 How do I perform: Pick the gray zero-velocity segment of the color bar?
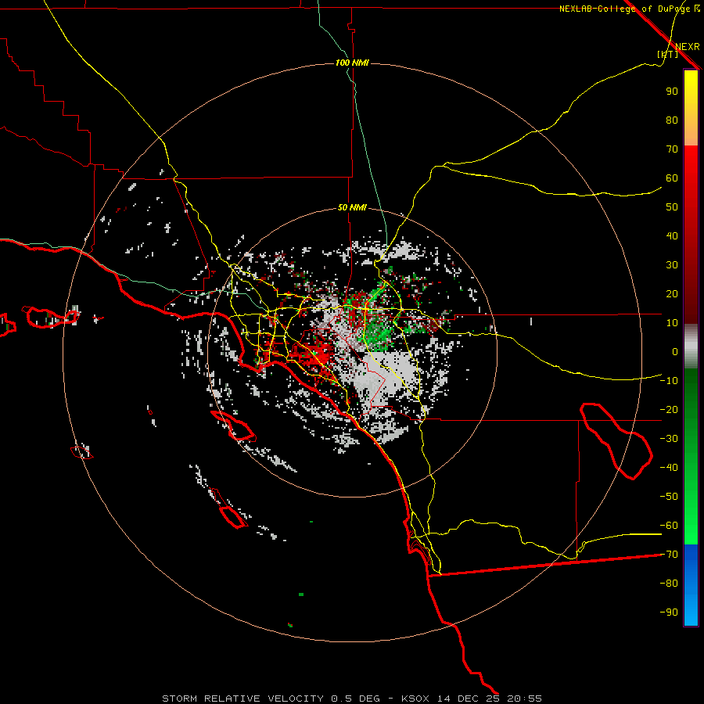click(x=691, y=347)
